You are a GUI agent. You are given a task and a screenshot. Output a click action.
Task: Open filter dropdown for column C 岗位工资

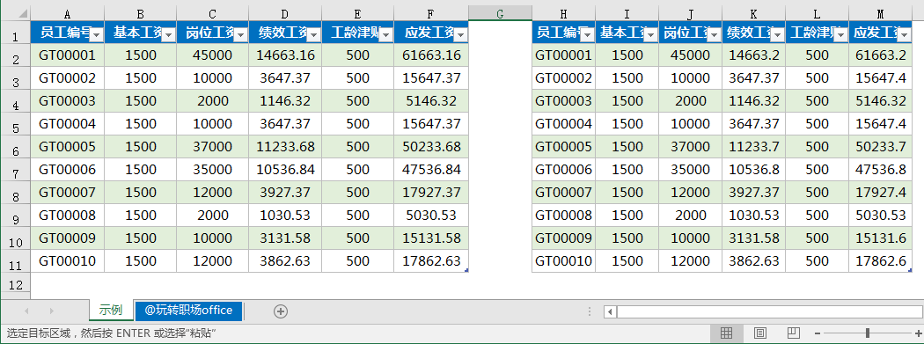pos(240,36)
